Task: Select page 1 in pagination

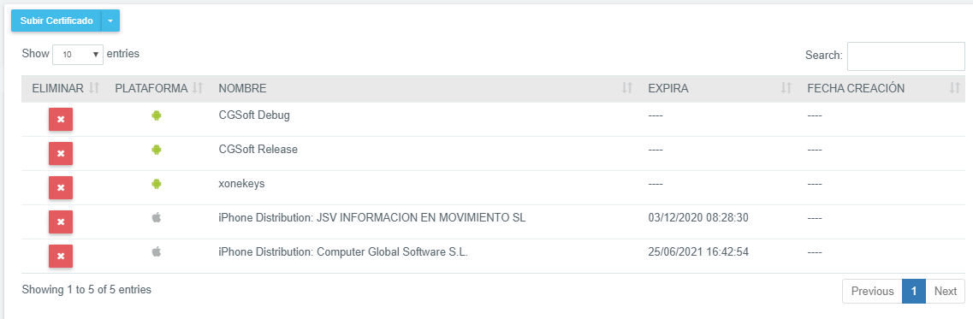Action: pyautogui.click(x=914, y=291)
